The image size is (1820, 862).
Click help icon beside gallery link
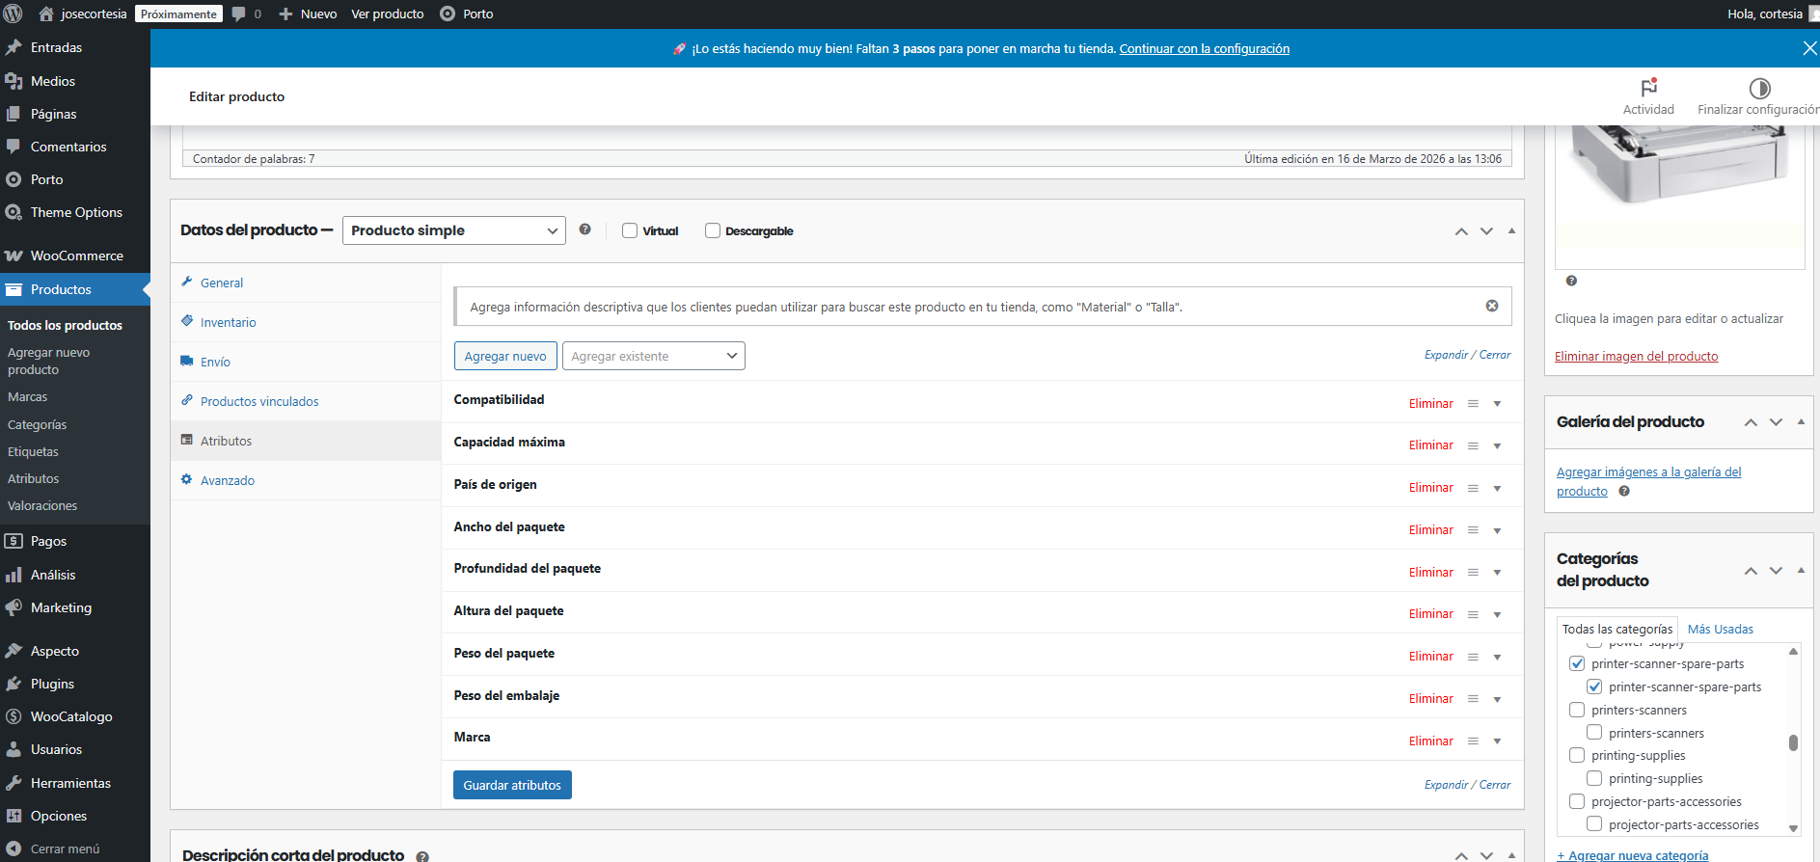pos(1624,491)
